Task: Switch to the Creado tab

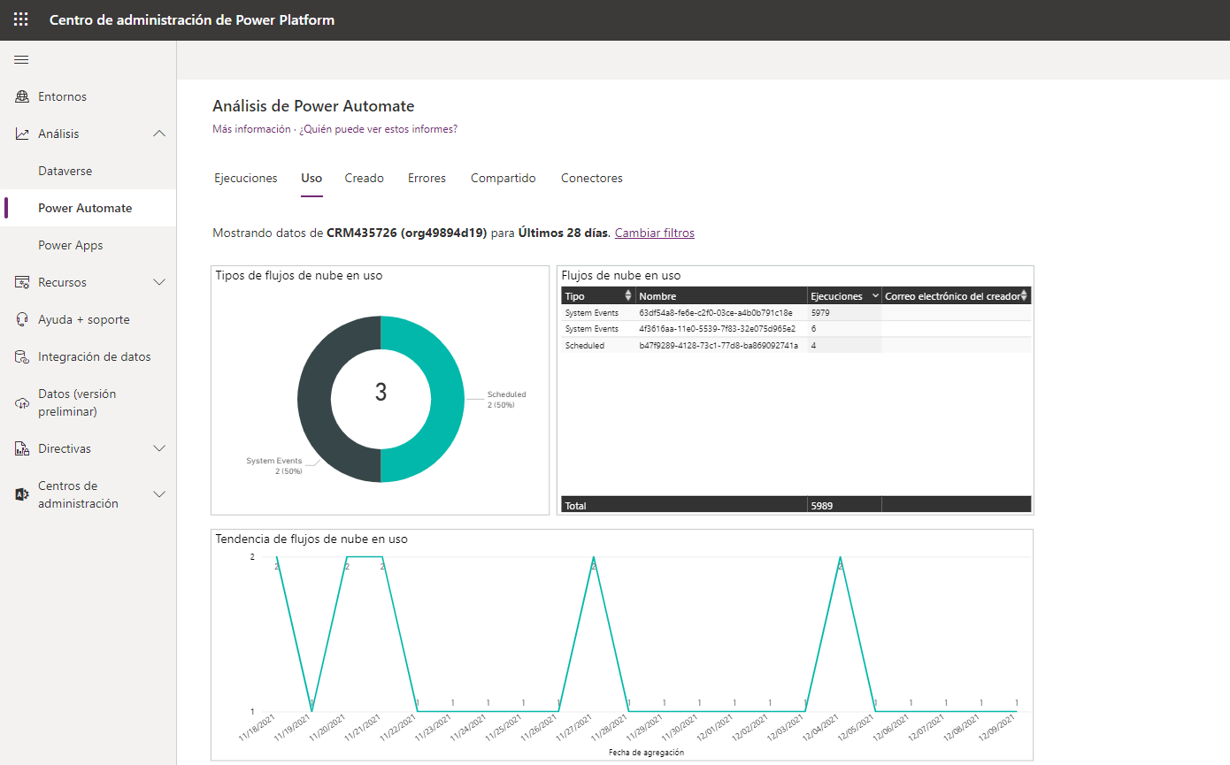Action: point(365,178)
